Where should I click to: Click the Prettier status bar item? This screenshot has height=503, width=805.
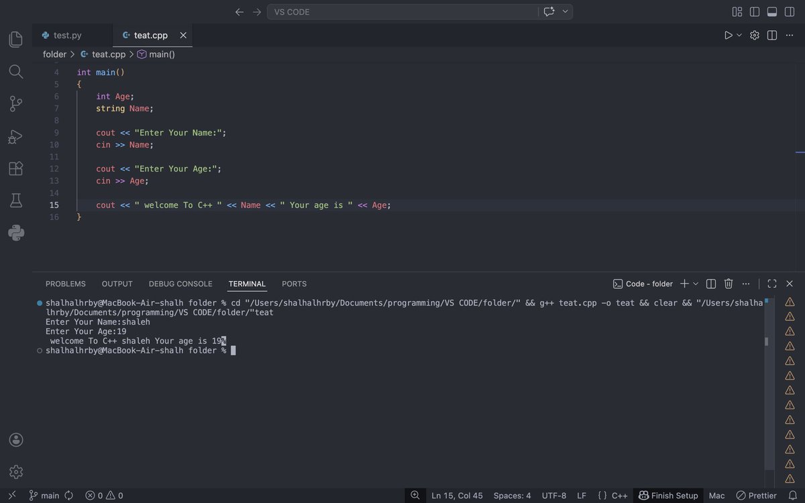click(756, 496)
